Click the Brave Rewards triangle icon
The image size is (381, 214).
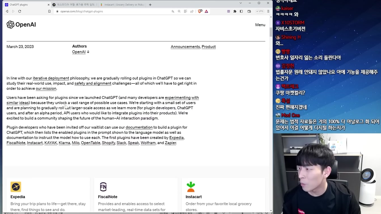206,11
